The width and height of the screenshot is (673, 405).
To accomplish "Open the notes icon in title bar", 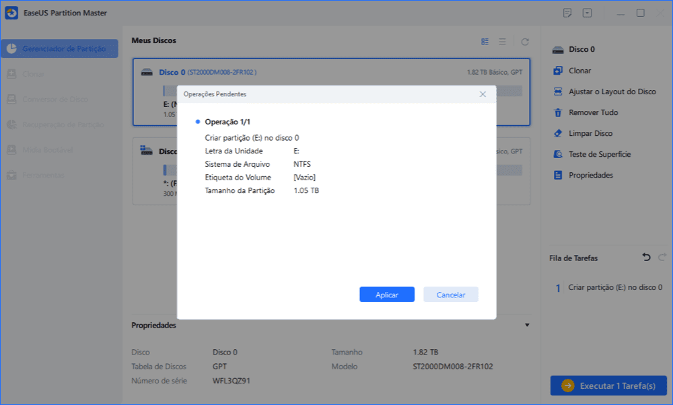I will coord(567,13).
